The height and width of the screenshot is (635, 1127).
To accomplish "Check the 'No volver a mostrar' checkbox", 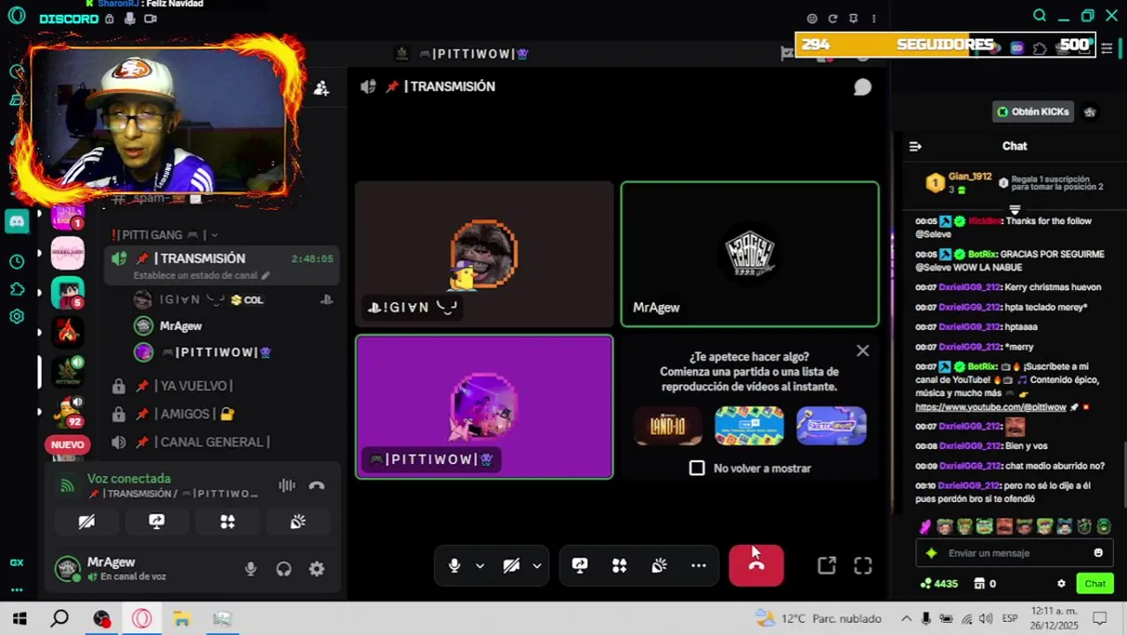I will [697, 467].
